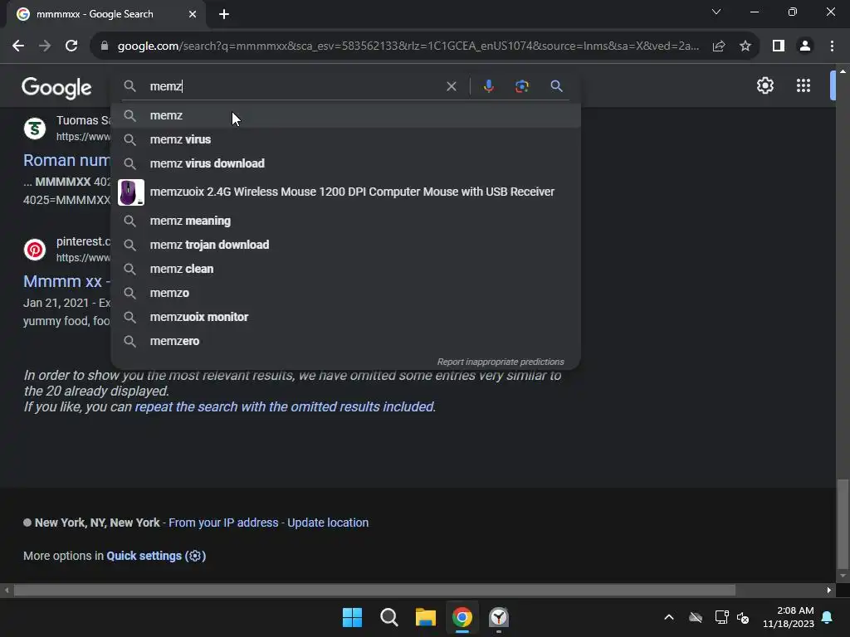Screen dimensions: 850x637
Task: Open the tab search chevron
Action: tap(716, 12)
